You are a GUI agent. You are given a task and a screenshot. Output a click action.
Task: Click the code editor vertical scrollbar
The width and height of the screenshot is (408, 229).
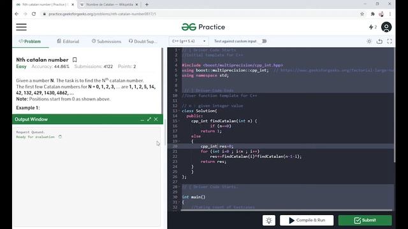pos(394,105)
